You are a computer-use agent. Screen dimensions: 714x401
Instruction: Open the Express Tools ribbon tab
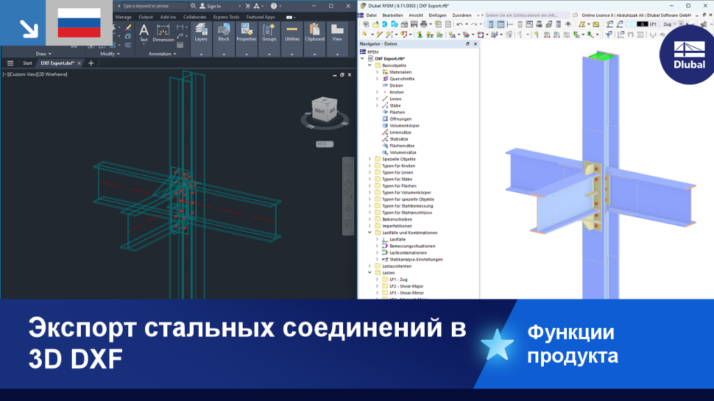point(226,17)
